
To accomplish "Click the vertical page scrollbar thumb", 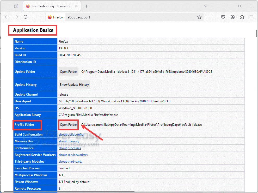I will 256,34.
